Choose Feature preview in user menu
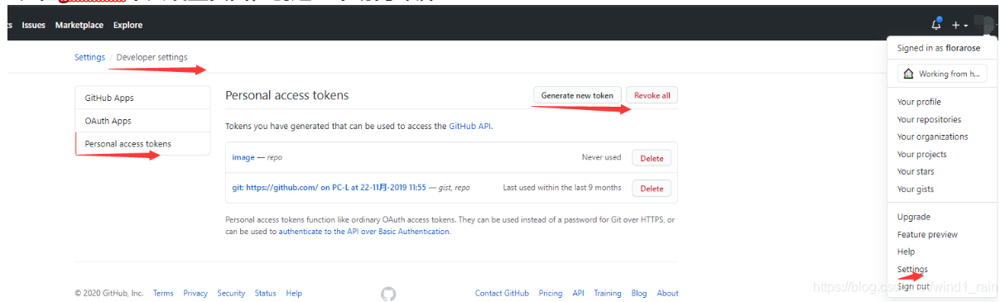Viewport: 1005px width, 302px height. click(x=927, y=234)
